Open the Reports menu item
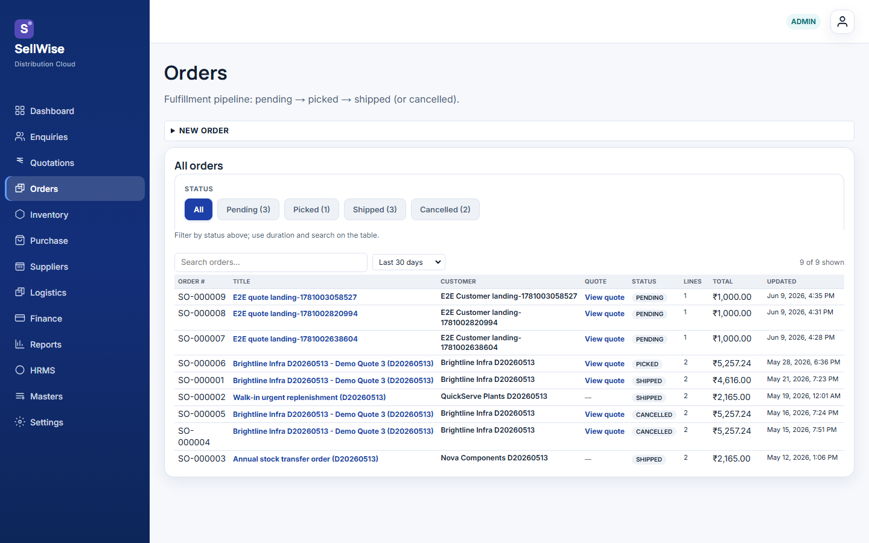The height and width of the screenshot is (543, 869). [75, 345]
